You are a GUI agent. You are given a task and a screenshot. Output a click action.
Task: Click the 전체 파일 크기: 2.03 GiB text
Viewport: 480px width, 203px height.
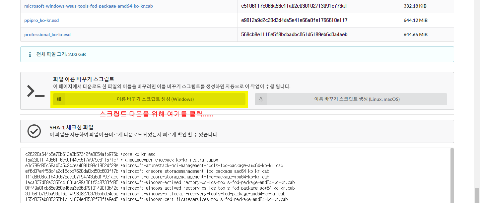61,54
